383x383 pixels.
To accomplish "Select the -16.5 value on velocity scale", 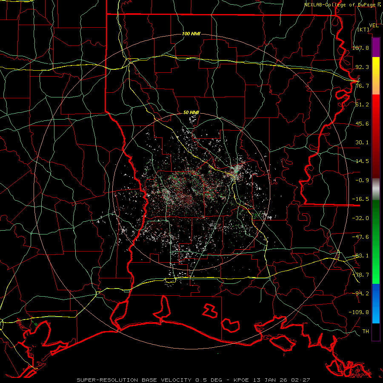I will pyautogui.click(x=360, y=199).
